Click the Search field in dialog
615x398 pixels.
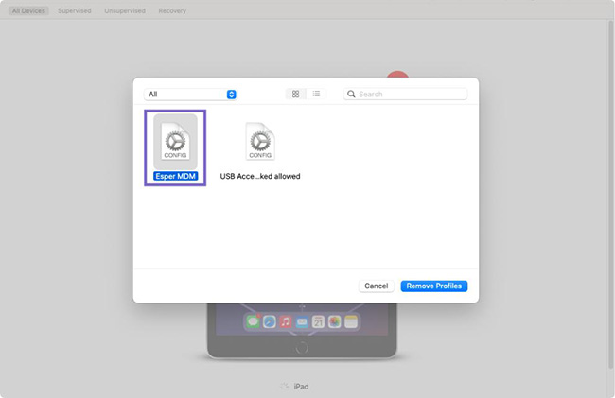405,95
